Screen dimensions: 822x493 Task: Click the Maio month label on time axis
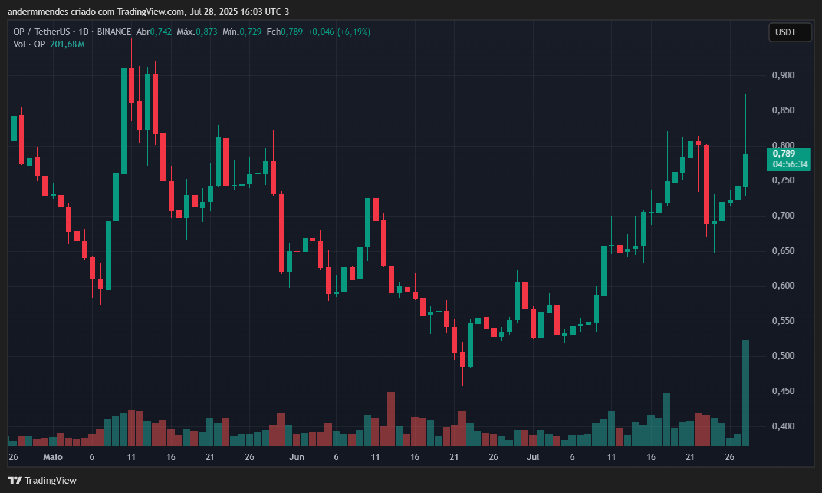pos(52,457)
